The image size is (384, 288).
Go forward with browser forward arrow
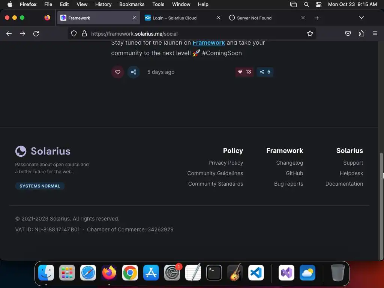(x=22, y=33)
